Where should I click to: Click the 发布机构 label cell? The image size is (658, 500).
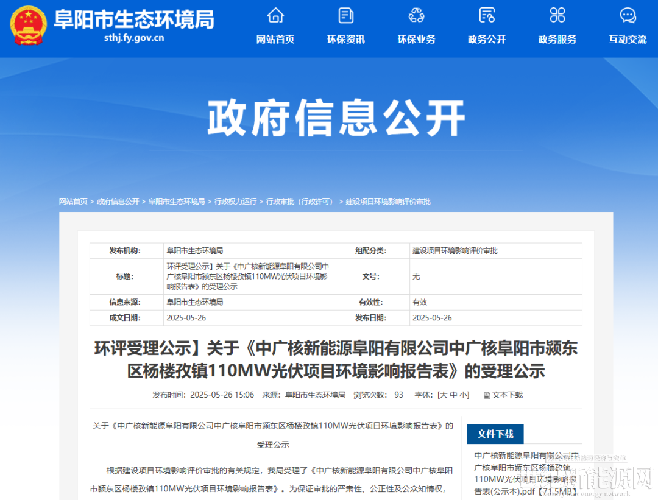[126, 251]
